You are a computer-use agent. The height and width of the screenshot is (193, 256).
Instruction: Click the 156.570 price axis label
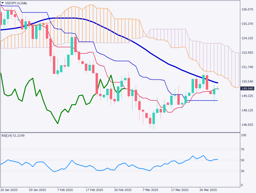pos(247,9)
